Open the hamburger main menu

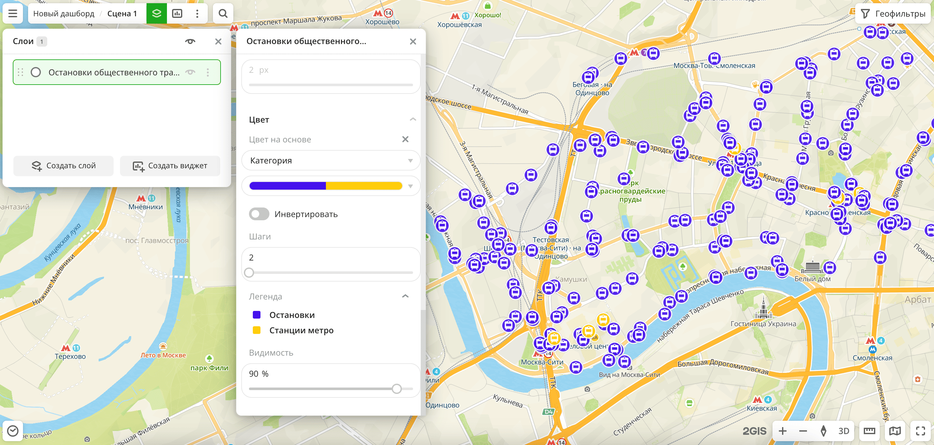pos(13,13)
